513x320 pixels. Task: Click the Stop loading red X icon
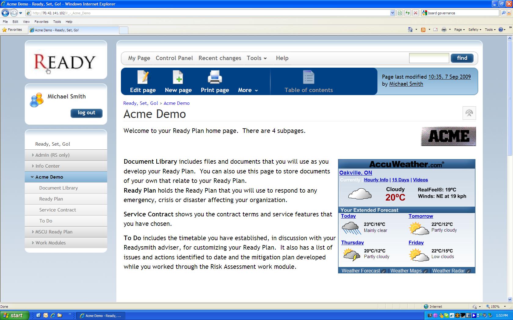coord(415,13)
